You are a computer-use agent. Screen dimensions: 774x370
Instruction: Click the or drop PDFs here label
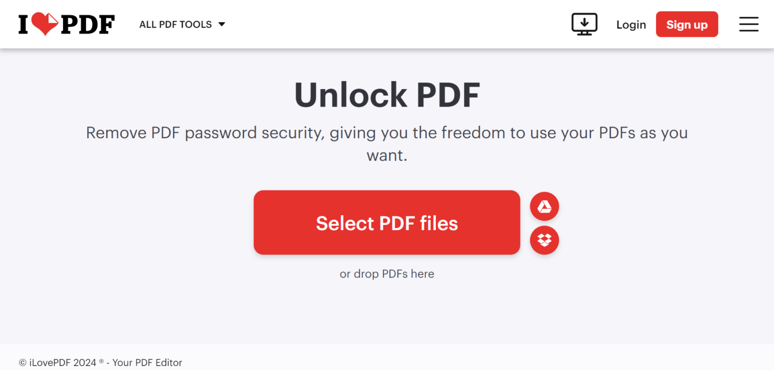coord(386,273)
